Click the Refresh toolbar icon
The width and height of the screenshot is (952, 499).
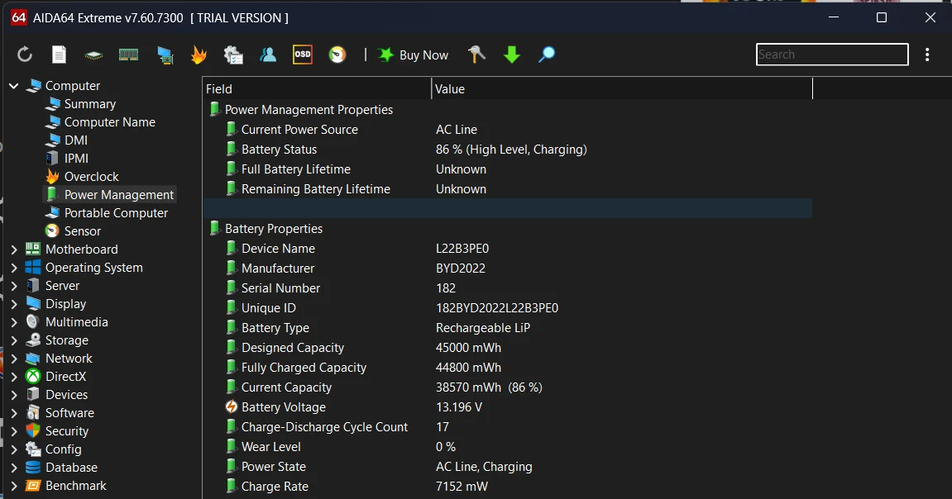pos(25,55)
